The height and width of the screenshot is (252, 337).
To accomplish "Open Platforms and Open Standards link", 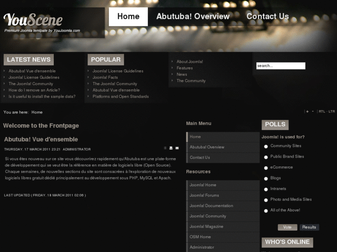I will coord(121,97).
